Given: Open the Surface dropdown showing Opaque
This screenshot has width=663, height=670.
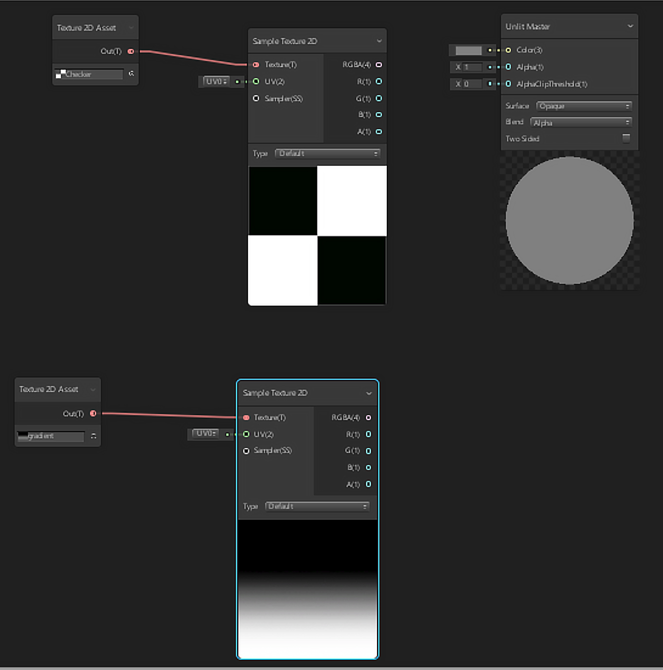Looking at the screenshot, I should [x=584, y=106].
